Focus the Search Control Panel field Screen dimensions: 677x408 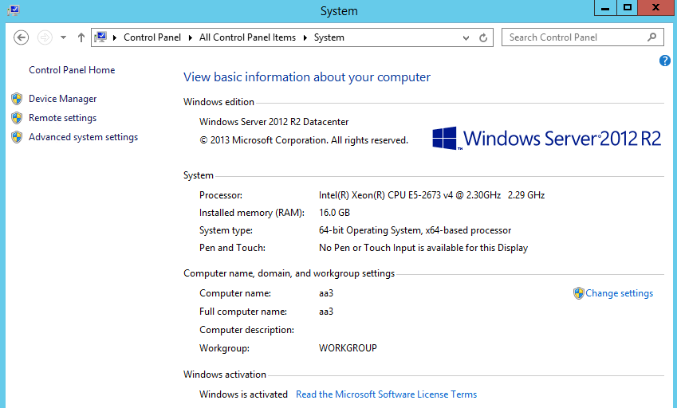(582, 37)
